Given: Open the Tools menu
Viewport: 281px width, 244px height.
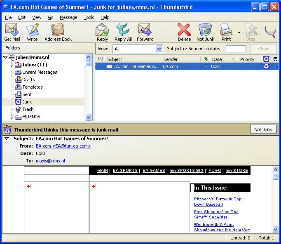Looking at the screenshot, I should point(89,17).
